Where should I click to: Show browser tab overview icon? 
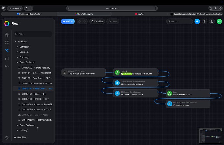[x=220, y=8]
